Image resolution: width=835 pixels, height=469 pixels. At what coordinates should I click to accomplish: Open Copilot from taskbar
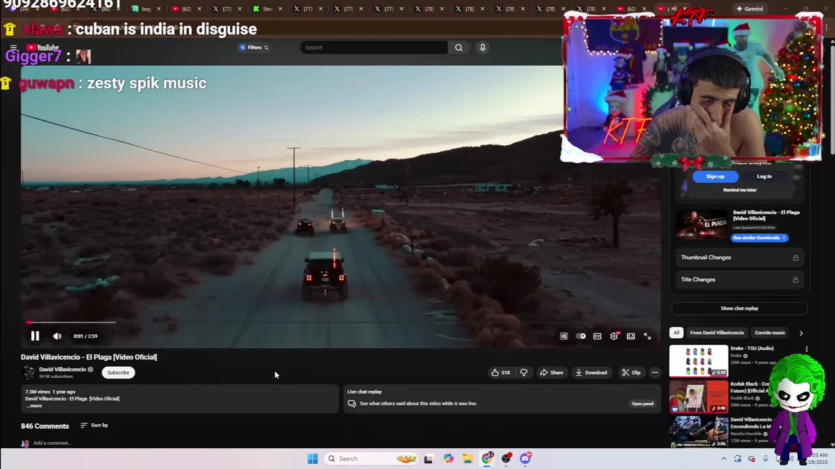[x=448, y=459]
